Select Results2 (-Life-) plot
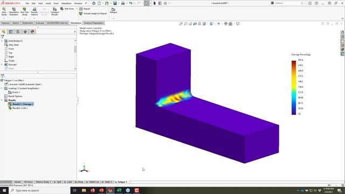The height and width of the screenshot is (194, 345). 20,108
